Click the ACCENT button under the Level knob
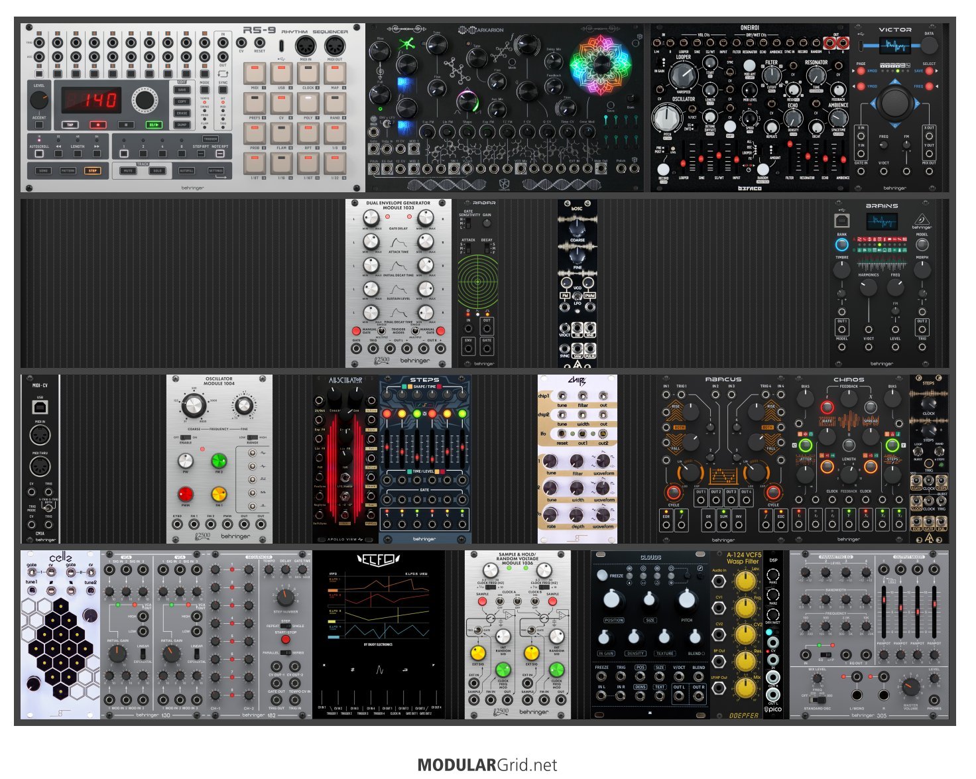This screenshot has height=779, width=976. click(x=39, y=125)
